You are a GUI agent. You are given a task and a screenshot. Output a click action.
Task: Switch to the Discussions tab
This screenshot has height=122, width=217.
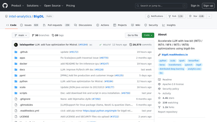point(83,25)
